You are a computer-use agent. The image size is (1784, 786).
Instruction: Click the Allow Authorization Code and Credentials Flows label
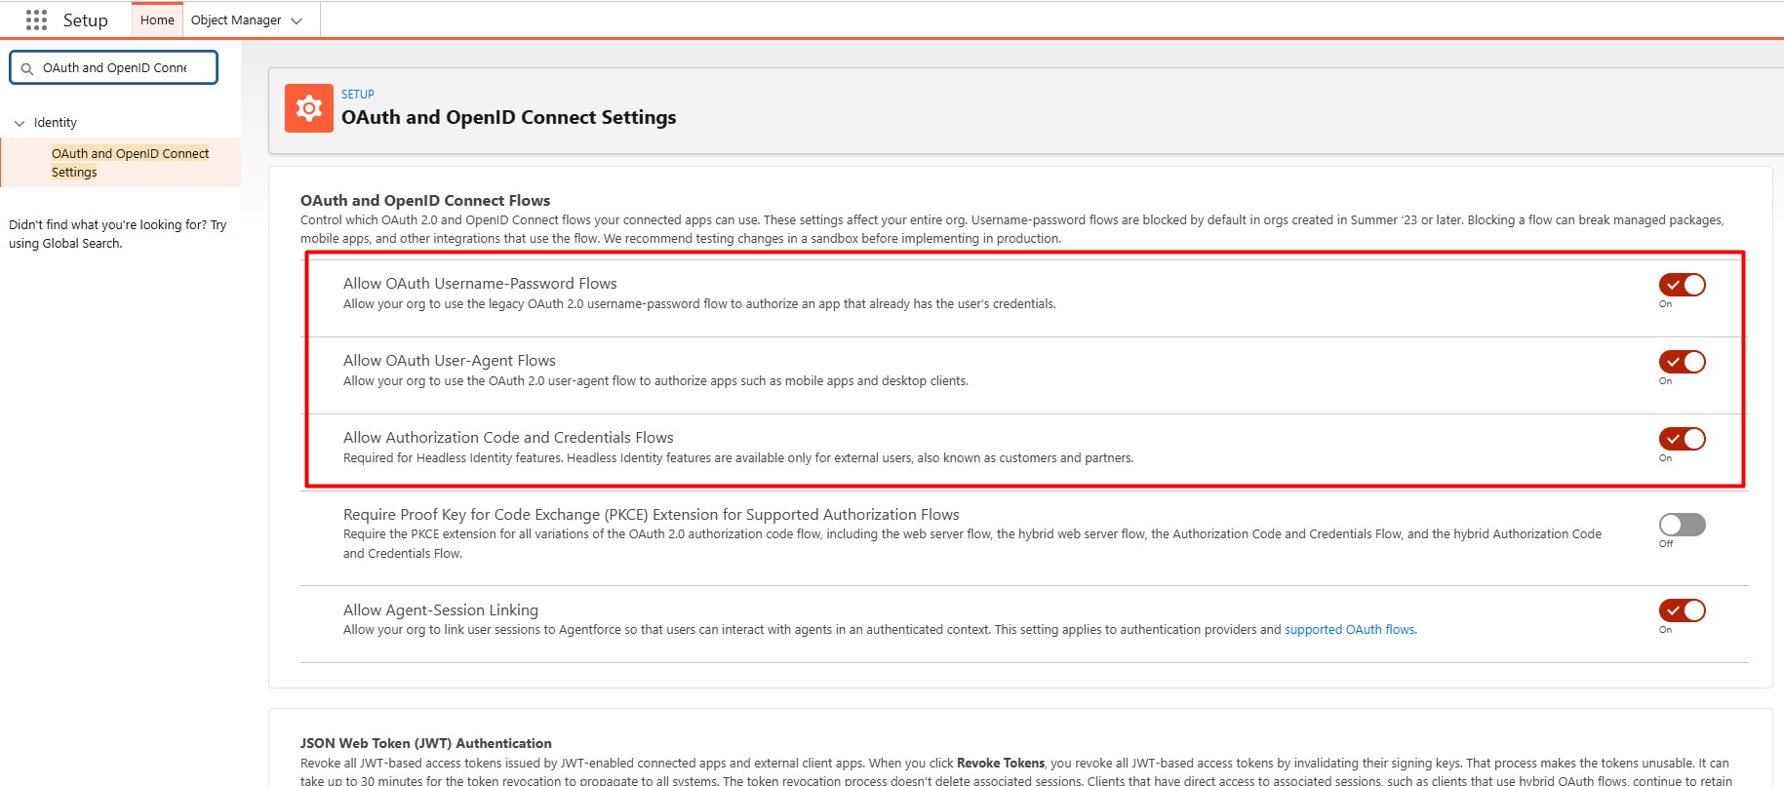[x=508, y=438]
